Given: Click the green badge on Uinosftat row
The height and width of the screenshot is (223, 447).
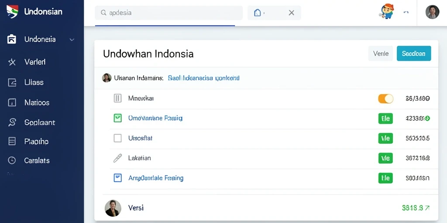Looking at the screenshot, I should click(385, 138).
